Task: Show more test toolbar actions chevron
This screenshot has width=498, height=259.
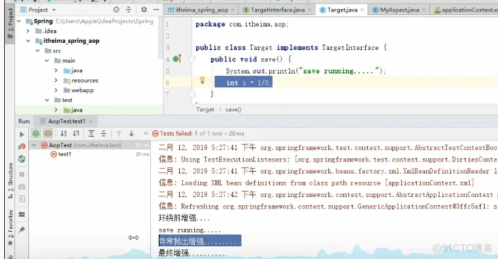Action: [x=146, y=134]
